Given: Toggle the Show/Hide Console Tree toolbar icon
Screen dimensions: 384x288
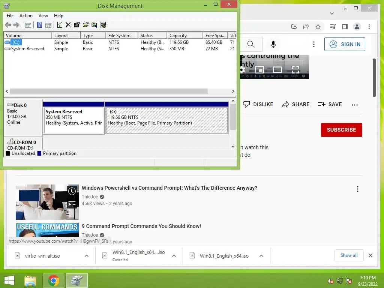Looking at the screenshot, I should click(x=28, y=25).
